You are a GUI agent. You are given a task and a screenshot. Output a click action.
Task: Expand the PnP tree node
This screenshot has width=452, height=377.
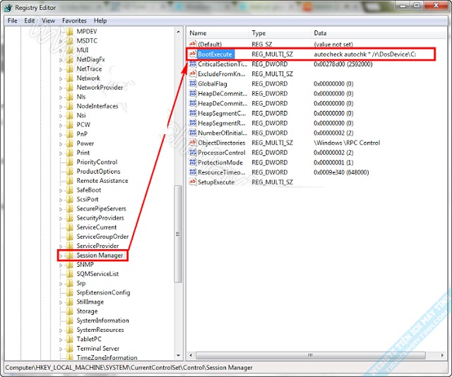click(61, 134)
